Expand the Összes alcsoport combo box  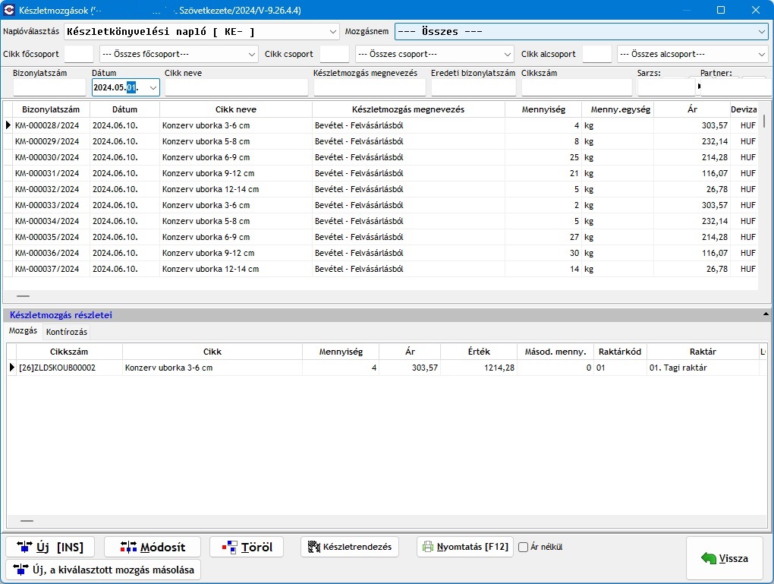tap(762, 55)
